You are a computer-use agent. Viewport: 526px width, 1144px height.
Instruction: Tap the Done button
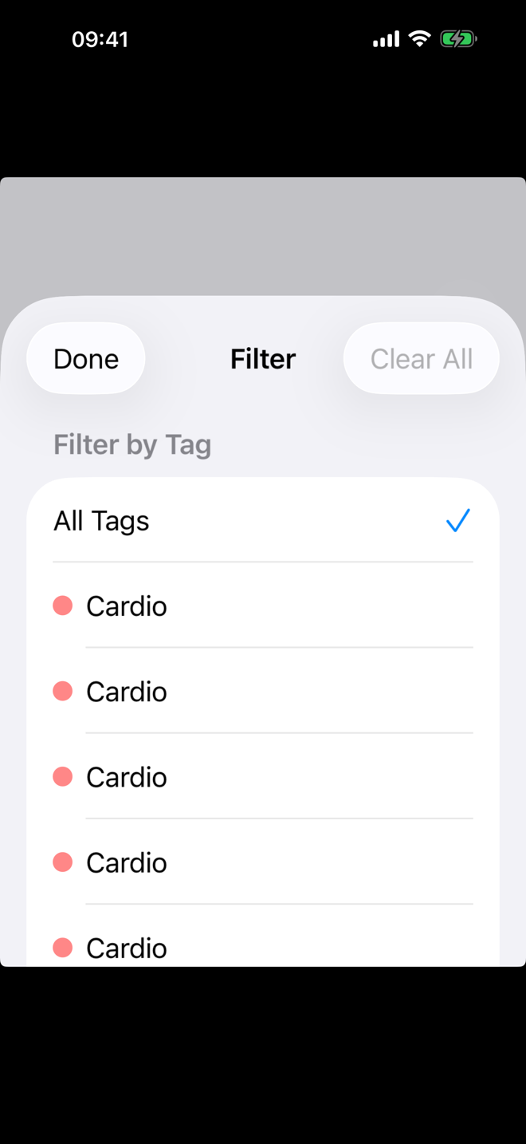click(x=86, y=359)
